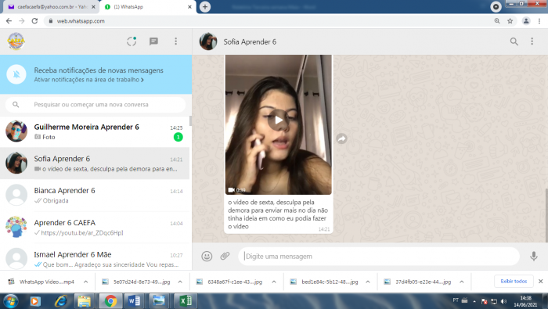Record a voice message with microphone icon
This screenshot has height=309, width=548.
click(x=533, y=257)
